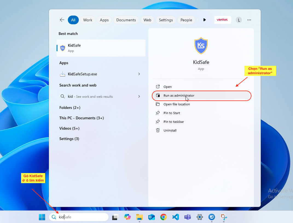Click the Viettel organization logo
Viewport: 293px width, 223px height.
[x=222, y=20]
